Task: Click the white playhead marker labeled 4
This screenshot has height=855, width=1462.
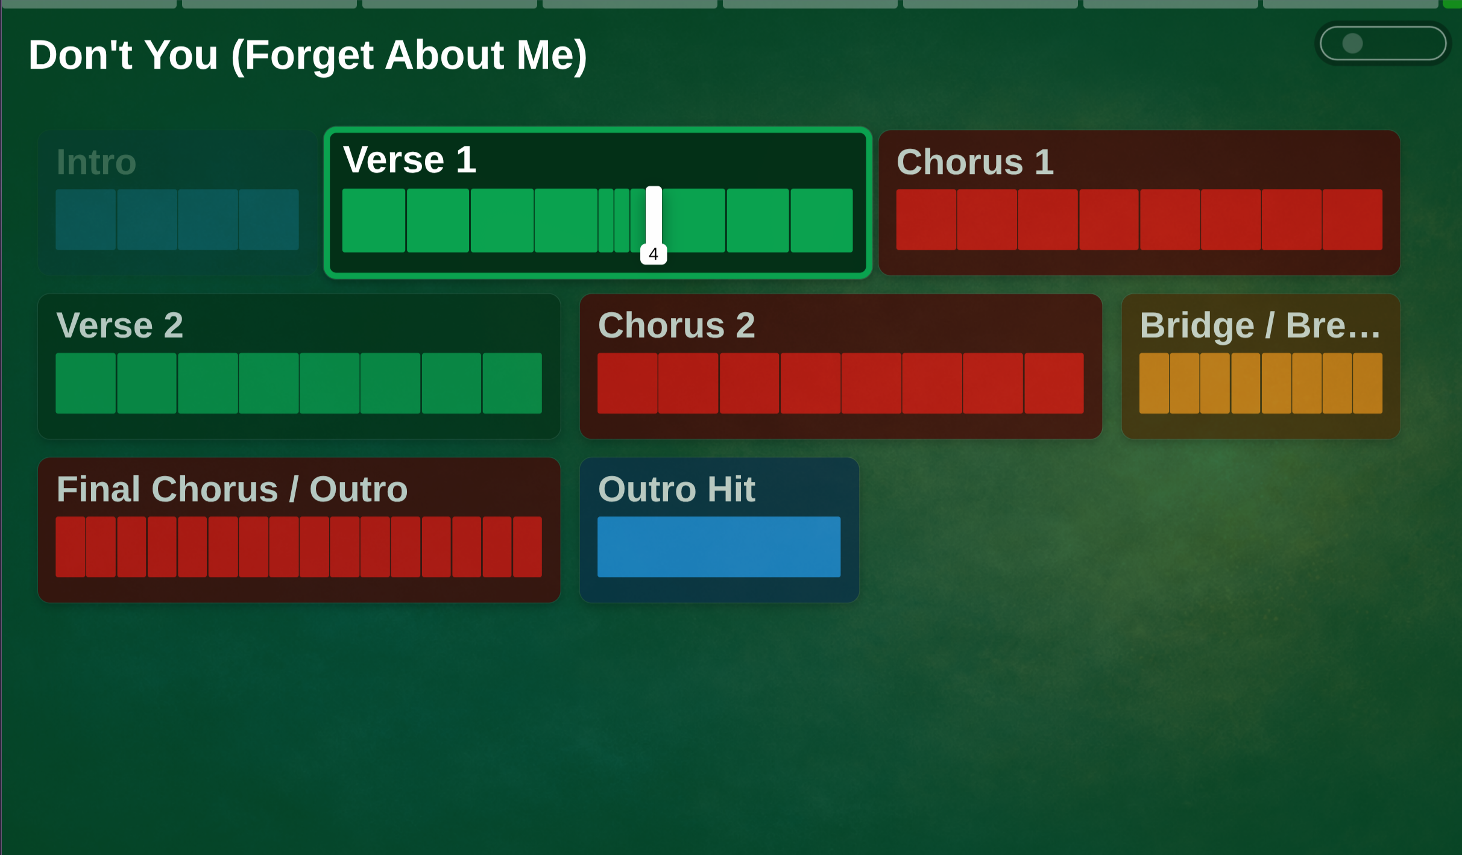Action: [x=654, y=254]
